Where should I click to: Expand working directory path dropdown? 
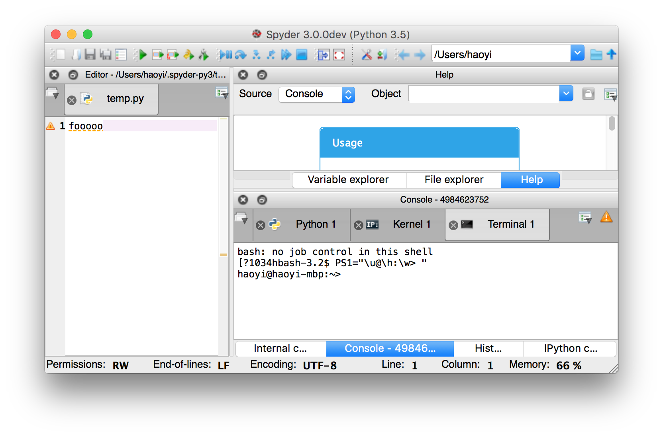coord(577,53)
